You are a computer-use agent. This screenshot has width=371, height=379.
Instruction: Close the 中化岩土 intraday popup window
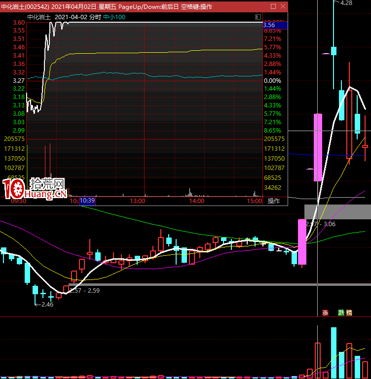pos(283,6)
